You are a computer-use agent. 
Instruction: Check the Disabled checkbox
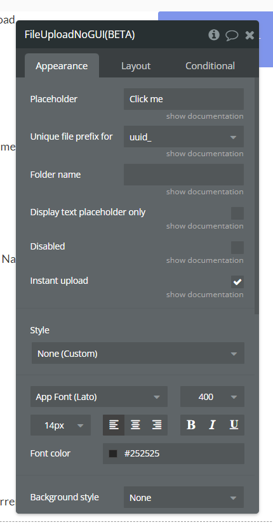point(237,248)
